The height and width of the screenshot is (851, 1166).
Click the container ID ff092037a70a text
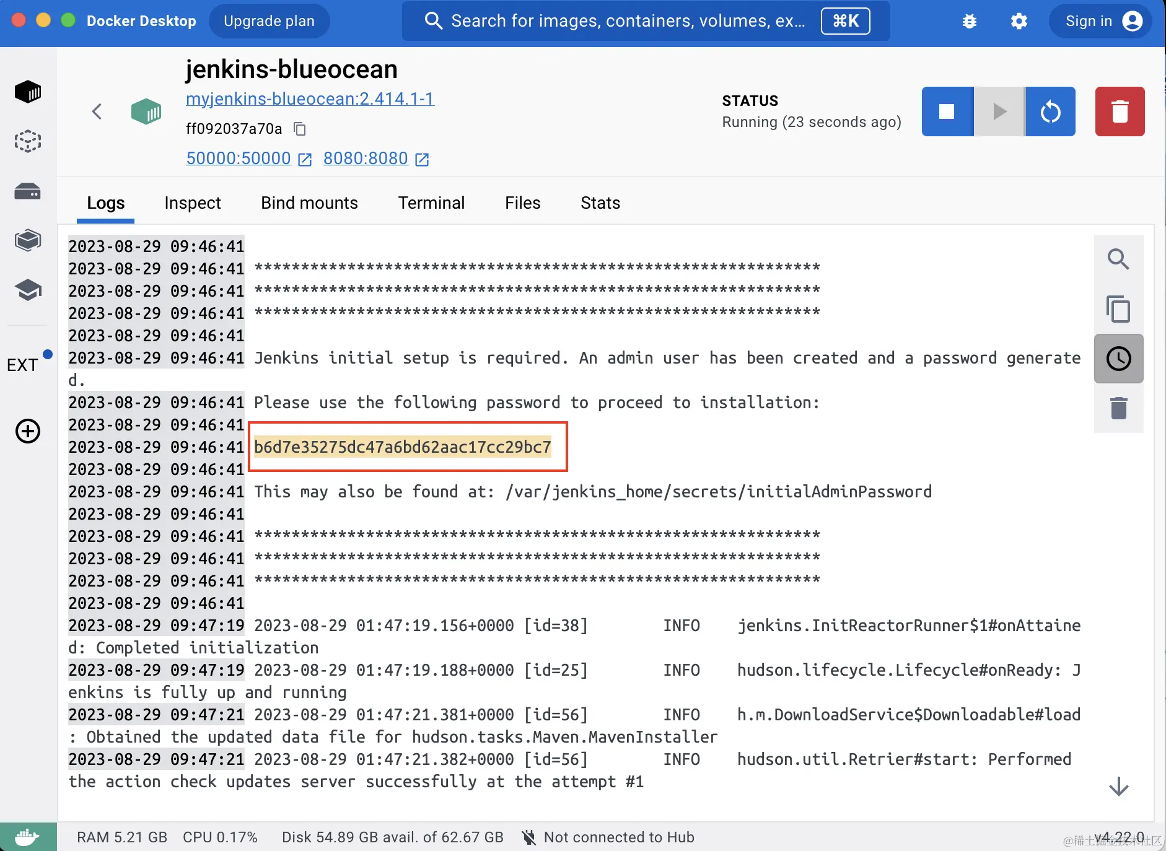point(234,129)
